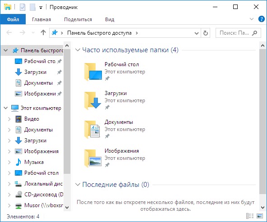267x222 pixels.
Task: Open the Файл menu
Action: 13,19
